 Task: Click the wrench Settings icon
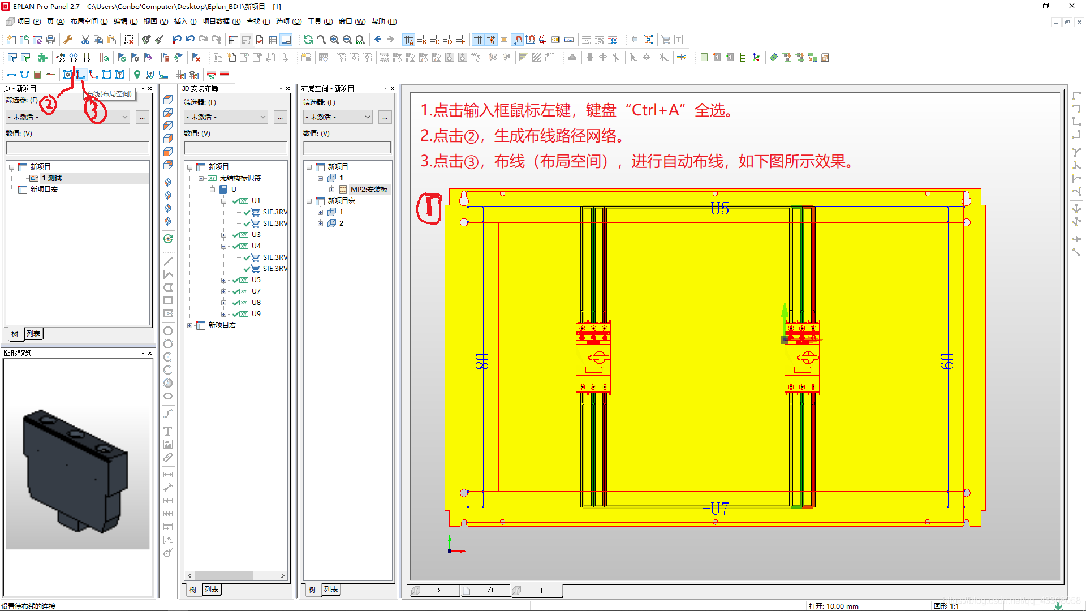pos(68,40)
